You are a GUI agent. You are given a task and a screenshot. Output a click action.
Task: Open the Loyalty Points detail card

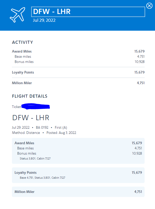coord(78,175)
